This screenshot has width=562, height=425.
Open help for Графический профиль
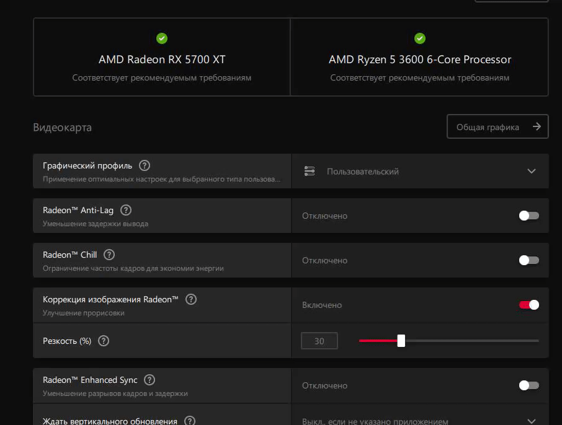click(145, 165)
